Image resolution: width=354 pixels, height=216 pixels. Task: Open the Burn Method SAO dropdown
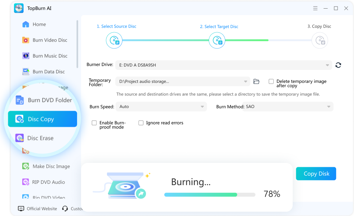tap(288, 107)
